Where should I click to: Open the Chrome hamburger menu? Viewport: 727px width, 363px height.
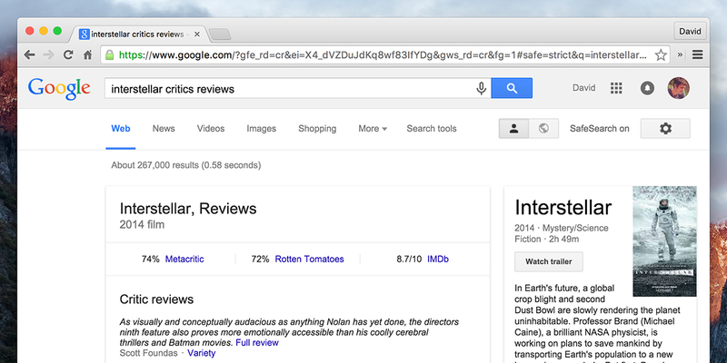coord(698,55)
